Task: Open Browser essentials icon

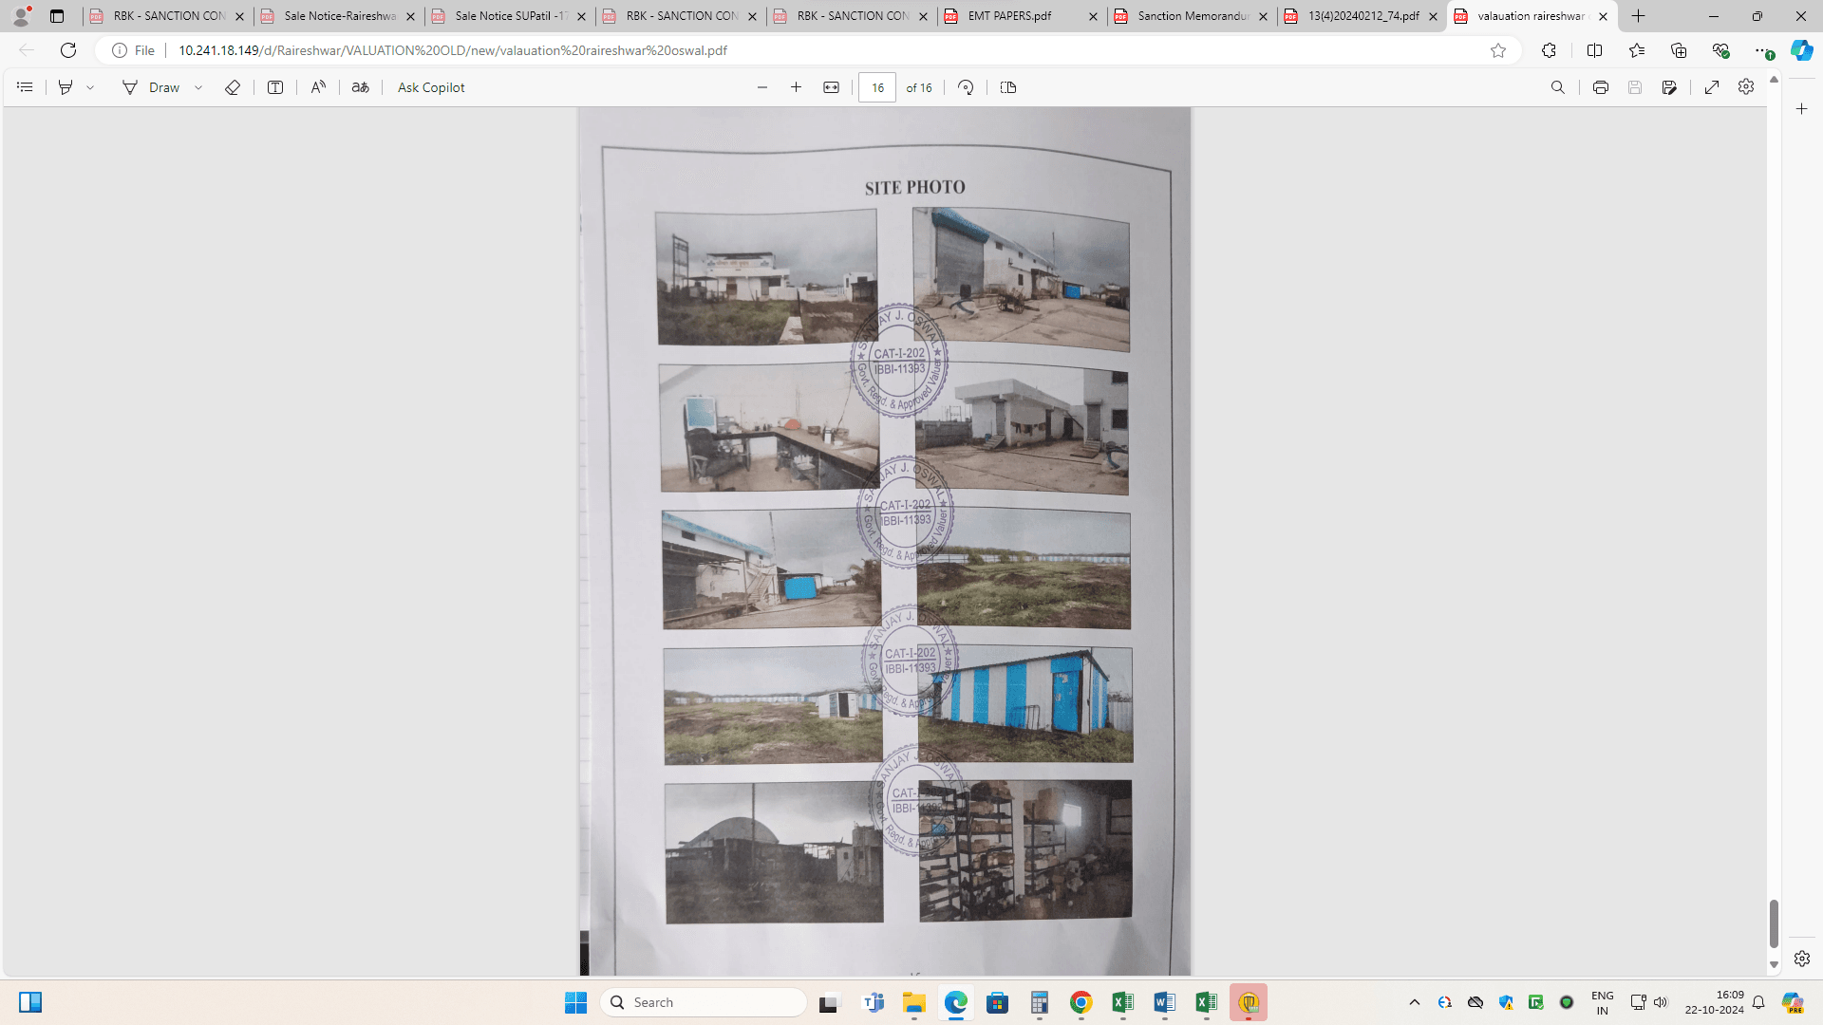Action: [1720, 50]
